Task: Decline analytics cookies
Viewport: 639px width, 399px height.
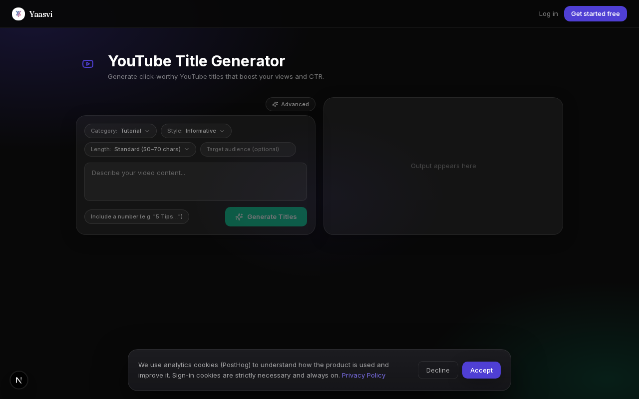Action: (x=438, y=370)
